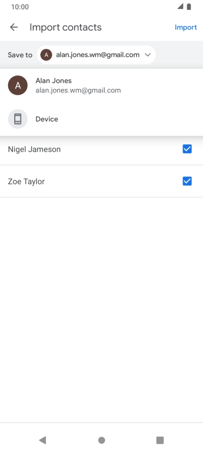This screenshot has width=203, height=452.
Task: Tap the Save to label
Action: (20, 55)
